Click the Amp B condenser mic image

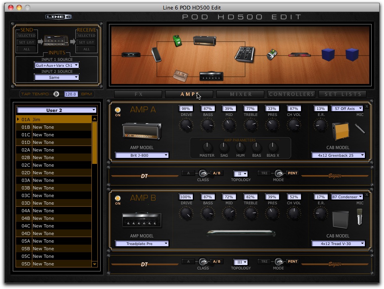tap(360, 217)
